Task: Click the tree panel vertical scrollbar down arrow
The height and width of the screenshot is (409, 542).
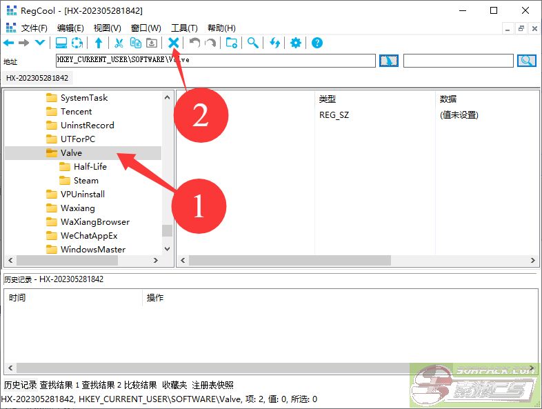Action: [x=167, y=249]
